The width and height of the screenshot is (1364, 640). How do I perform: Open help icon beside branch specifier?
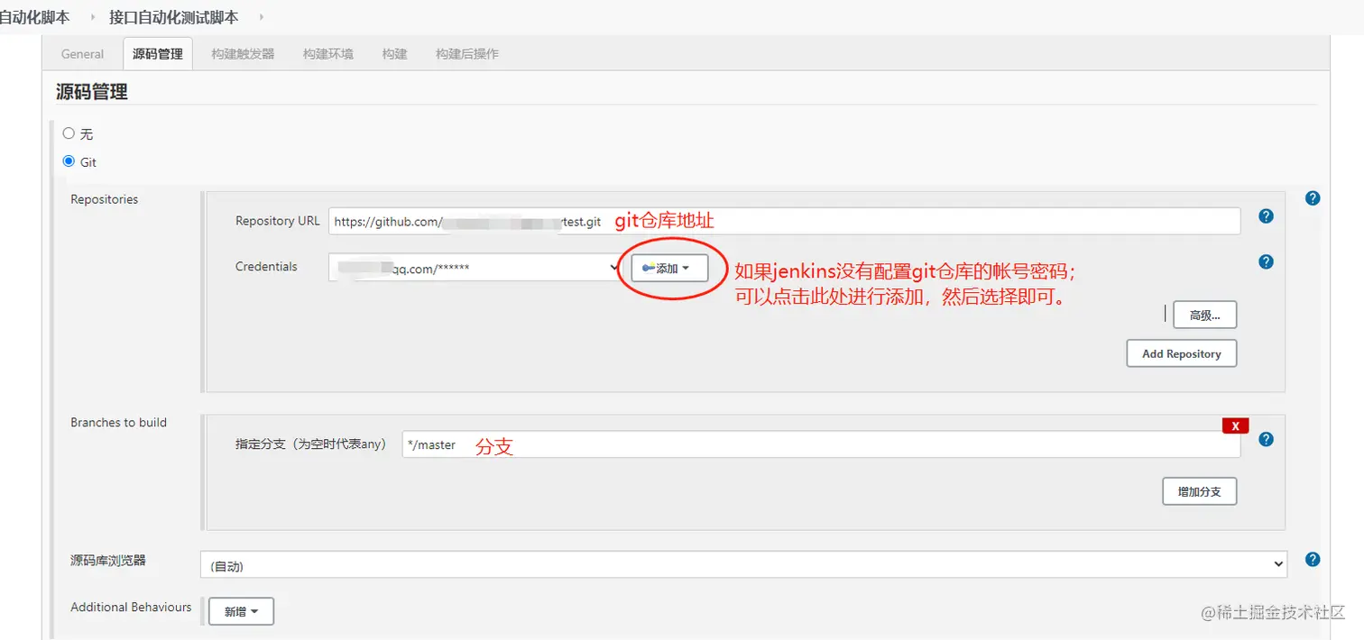1266,439
